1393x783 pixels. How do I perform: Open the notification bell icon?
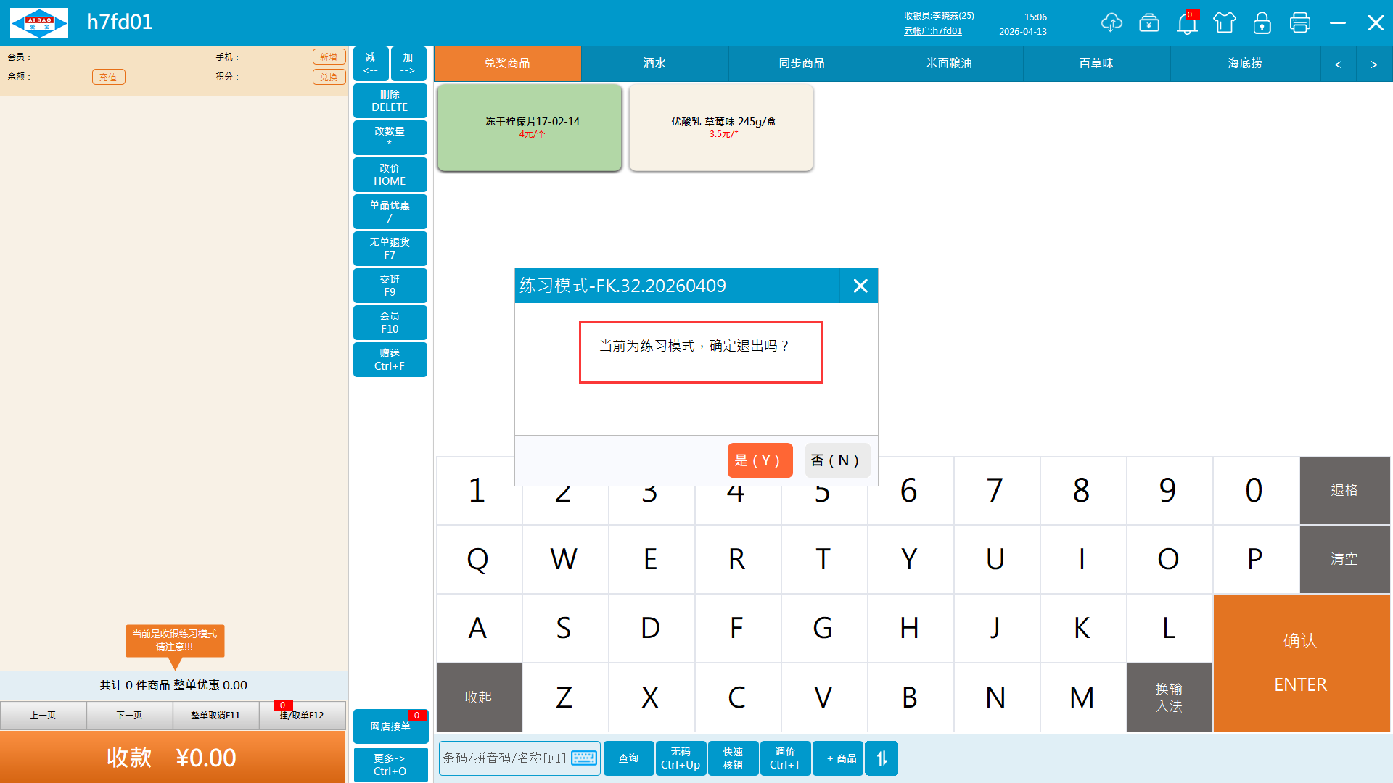click(1187, 23)
